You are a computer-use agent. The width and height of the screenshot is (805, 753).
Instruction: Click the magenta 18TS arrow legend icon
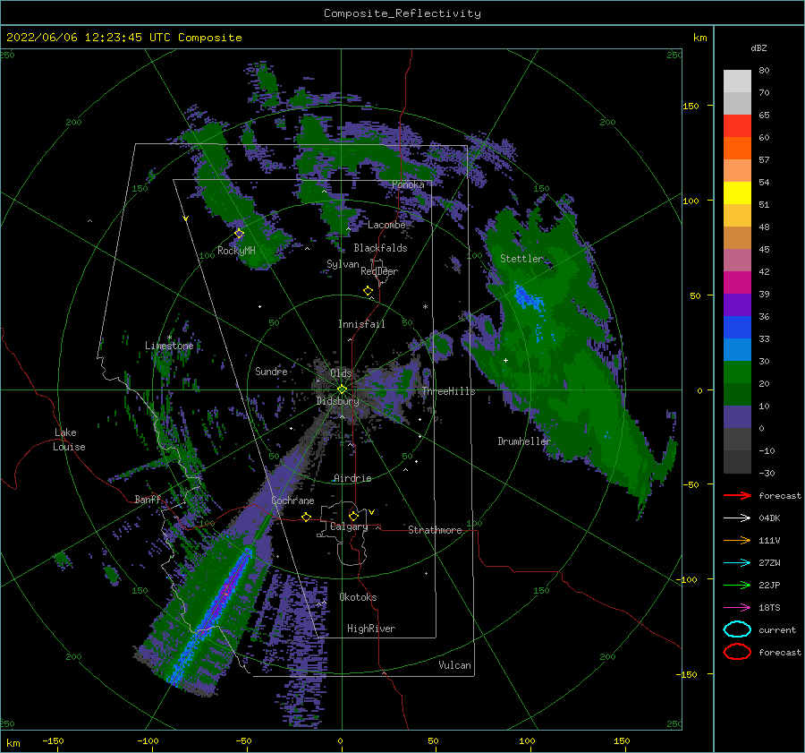[x=737, y=608]
